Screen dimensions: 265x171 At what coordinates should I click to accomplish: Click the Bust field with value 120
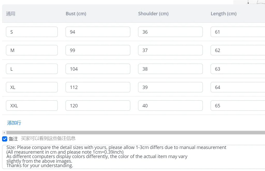tap(98, 106)
